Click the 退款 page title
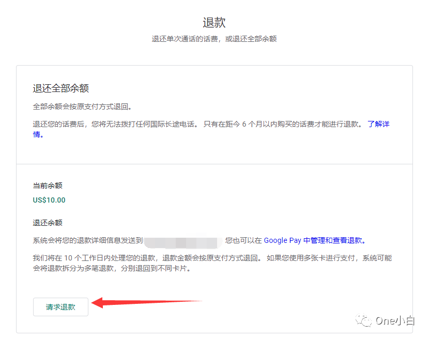Viewport: 429px width, 339px height. [213, 22]
